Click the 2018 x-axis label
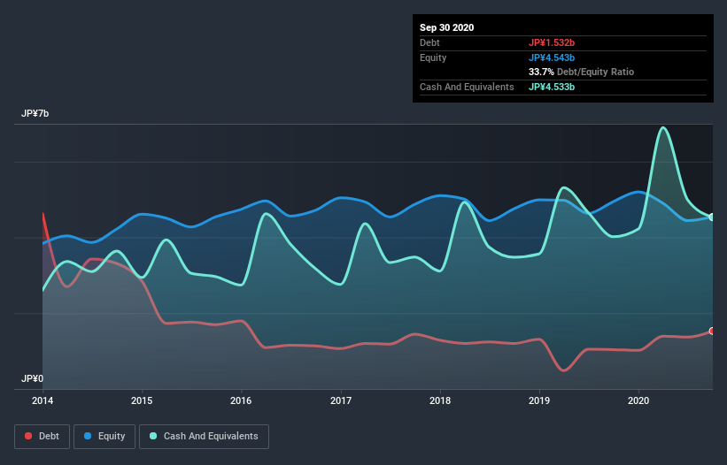This screenshot has height=465, width=727. tap(440, 400)
